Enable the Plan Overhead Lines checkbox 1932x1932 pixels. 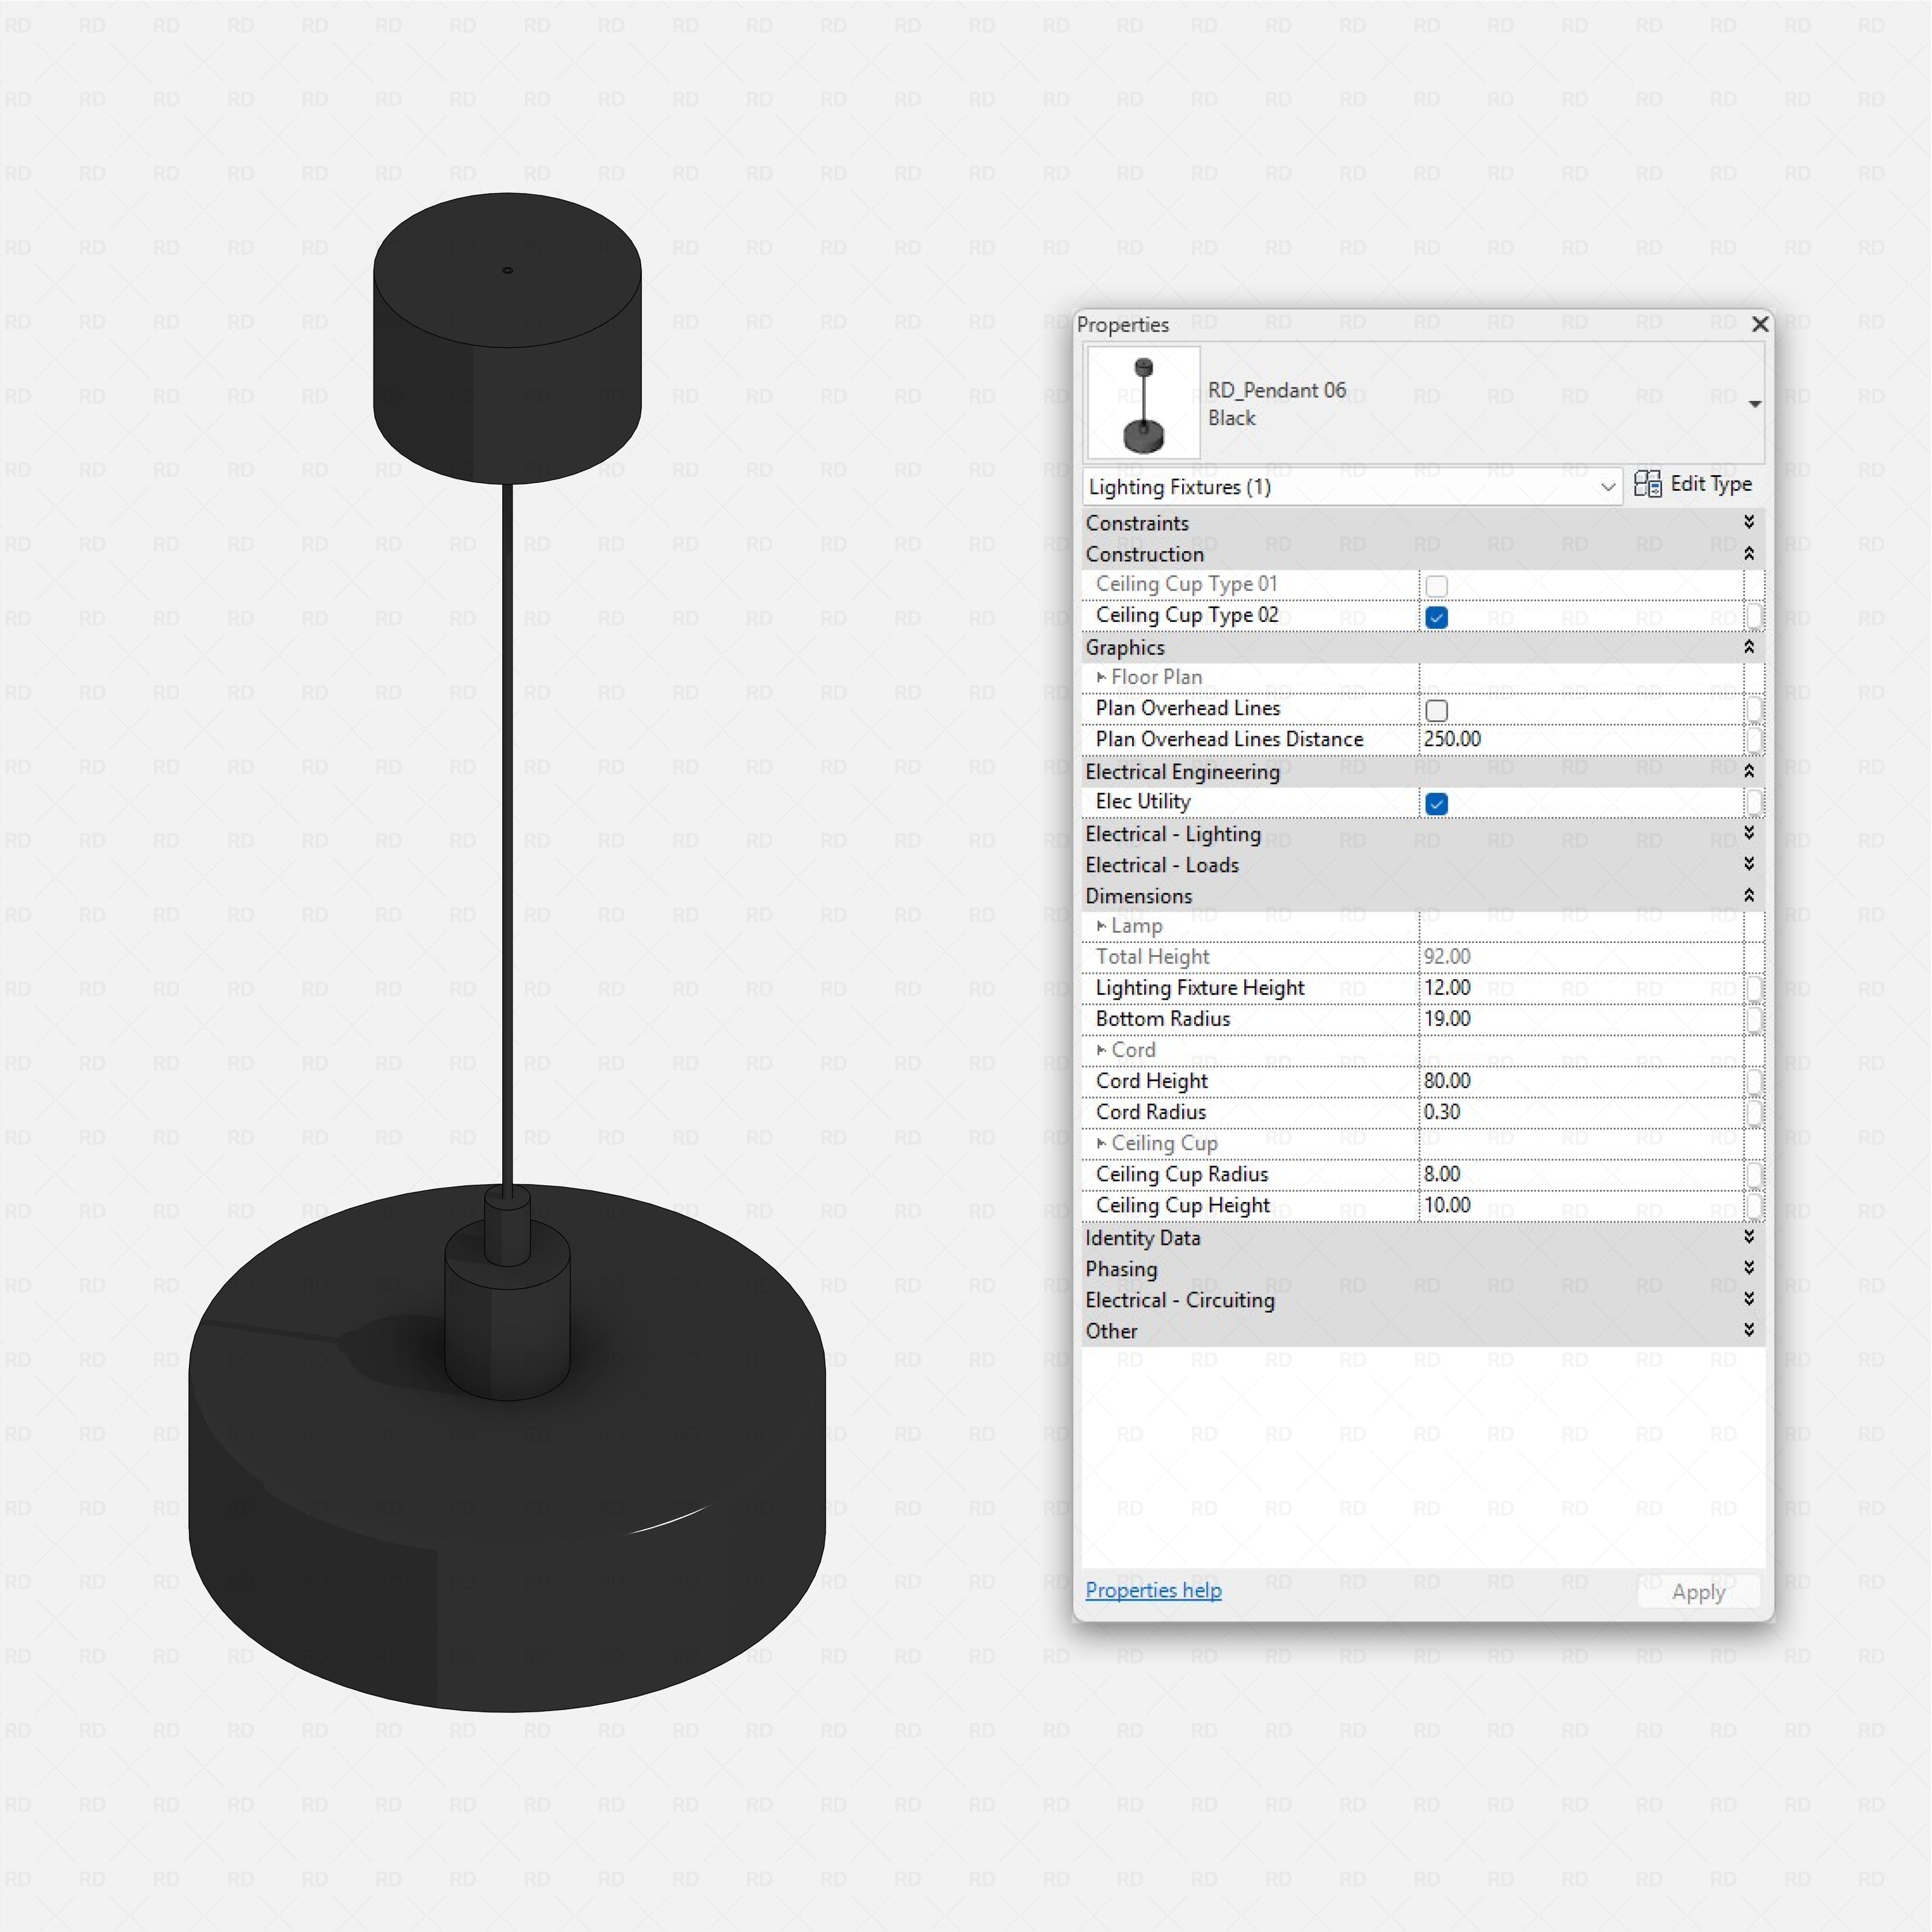pos(1436,710)
